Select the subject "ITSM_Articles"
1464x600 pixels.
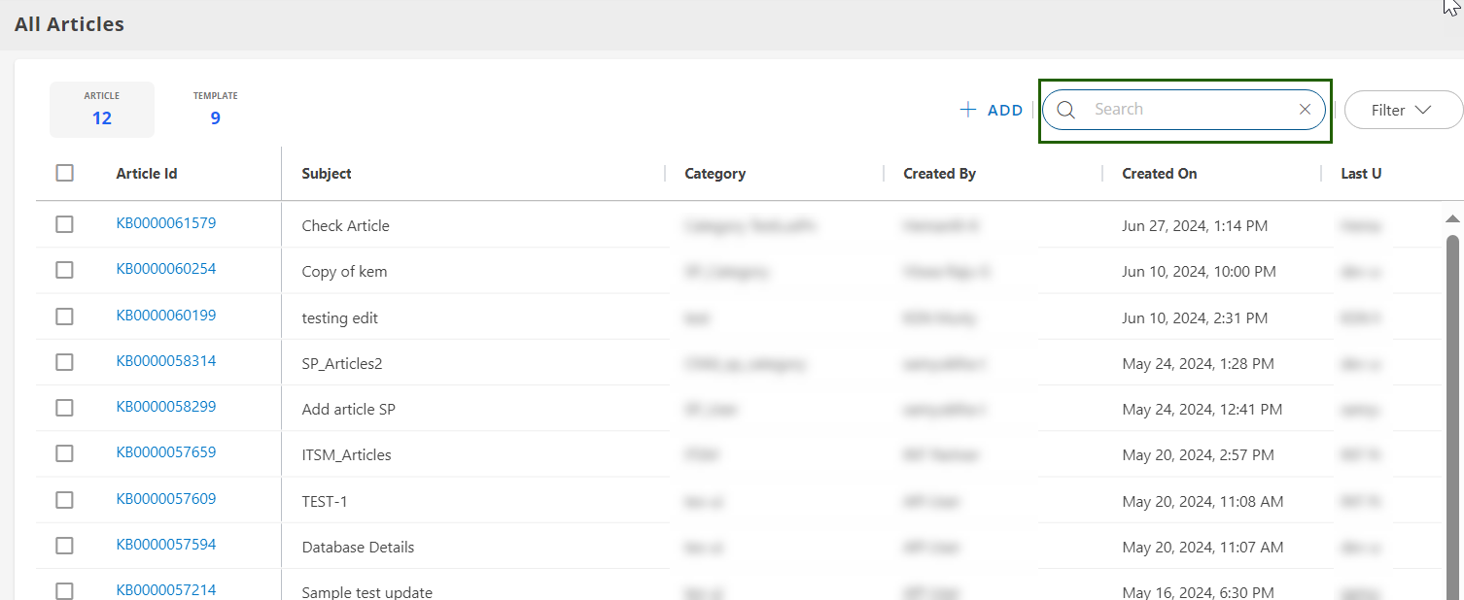[x=347, y=455]
